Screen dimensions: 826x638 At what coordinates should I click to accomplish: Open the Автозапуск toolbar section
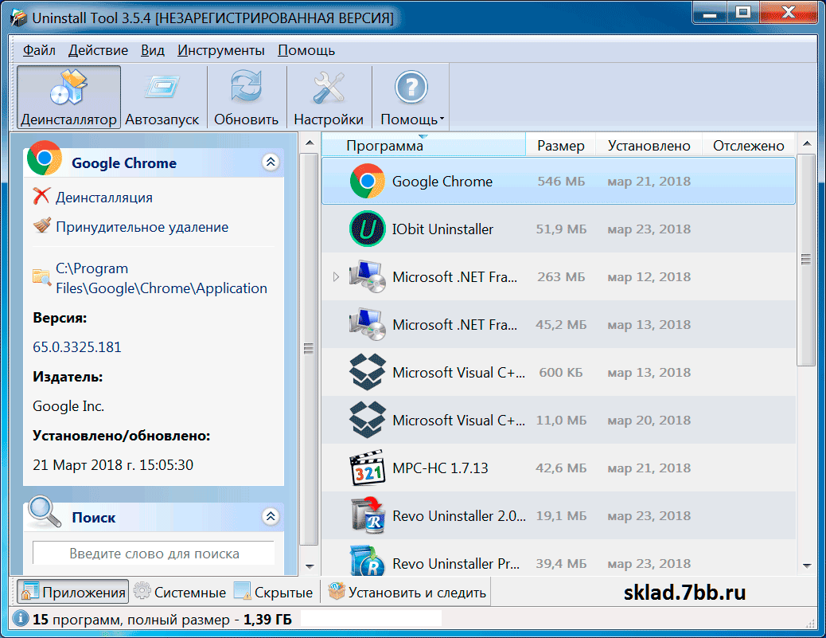162,97
